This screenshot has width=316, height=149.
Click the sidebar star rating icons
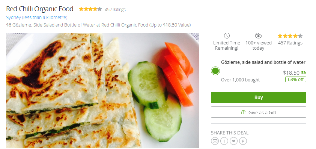(x=290, y=36)
